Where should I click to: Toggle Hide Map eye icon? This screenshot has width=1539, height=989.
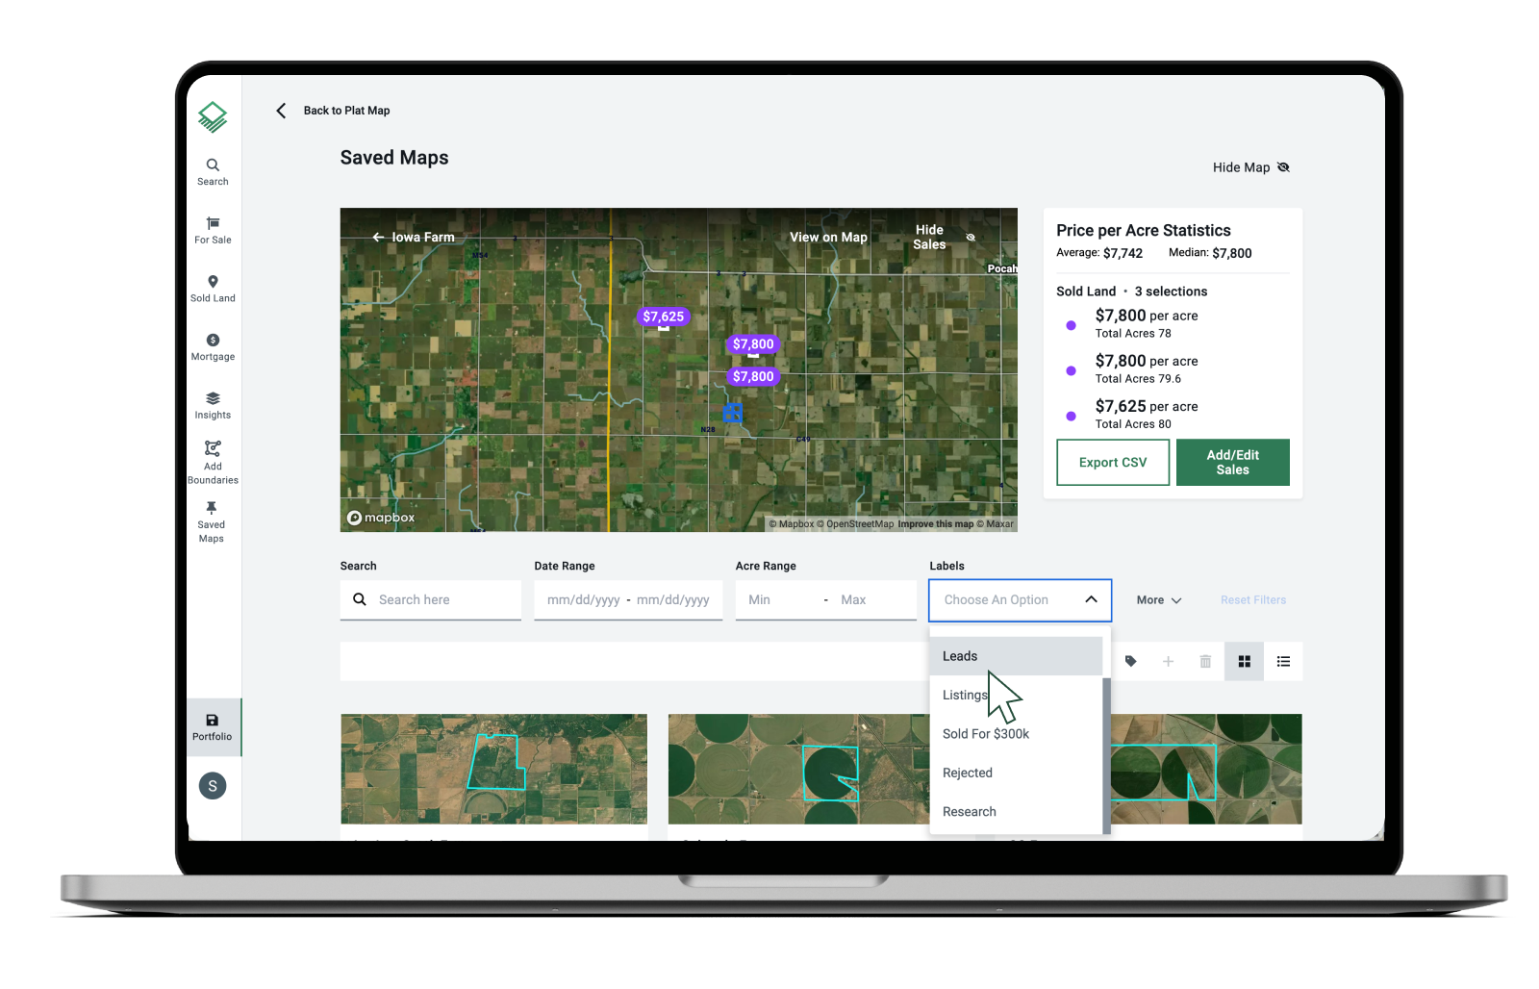point(1283,167)
